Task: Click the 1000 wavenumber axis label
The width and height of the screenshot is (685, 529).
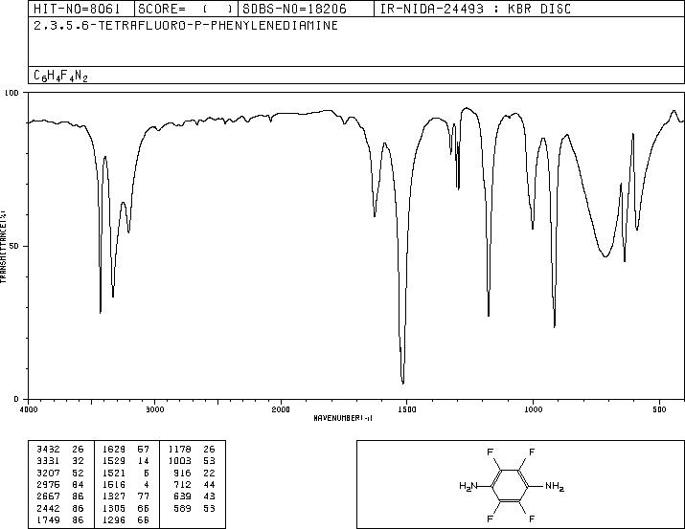Action: pos(533,409)
